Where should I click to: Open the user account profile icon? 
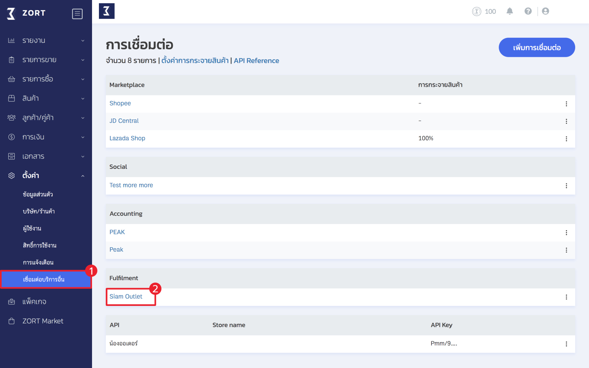[545, 11]
